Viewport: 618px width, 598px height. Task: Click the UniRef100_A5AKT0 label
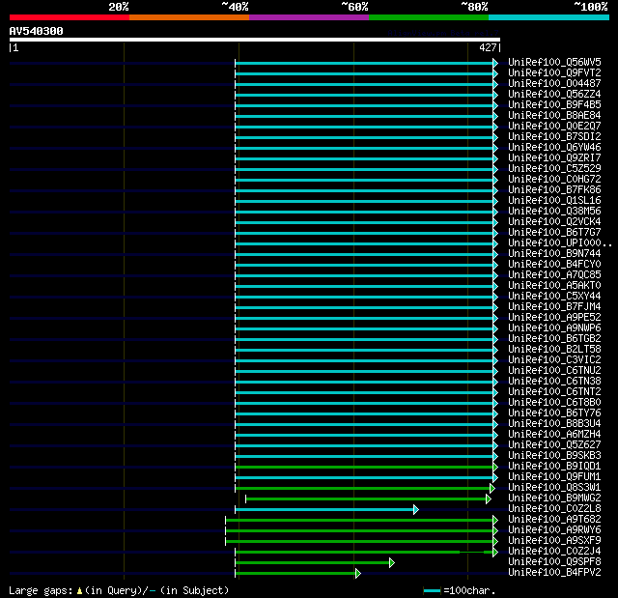click(x=554, y=285)
